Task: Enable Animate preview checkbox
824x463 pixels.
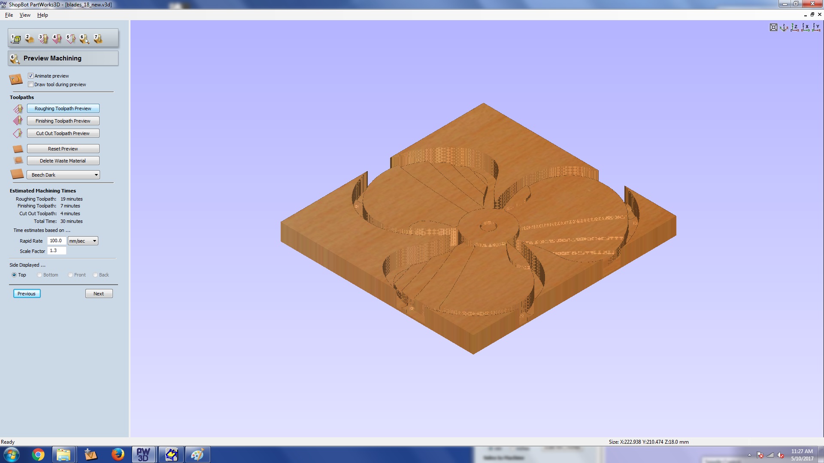Action: (x=30, y=76)
